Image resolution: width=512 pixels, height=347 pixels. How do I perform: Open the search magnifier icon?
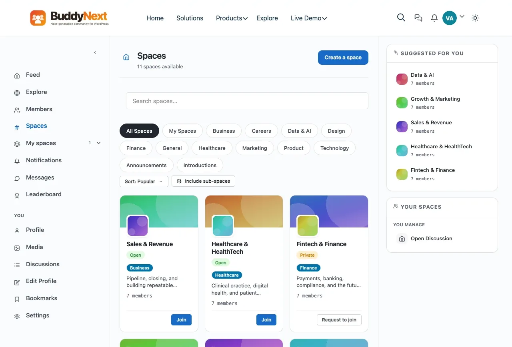401,18
